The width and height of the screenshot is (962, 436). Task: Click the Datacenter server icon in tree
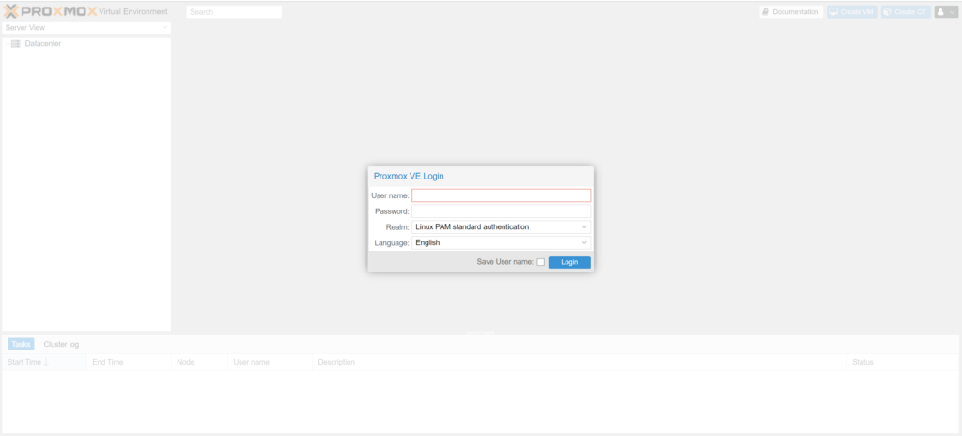click(x=16, y=43)
